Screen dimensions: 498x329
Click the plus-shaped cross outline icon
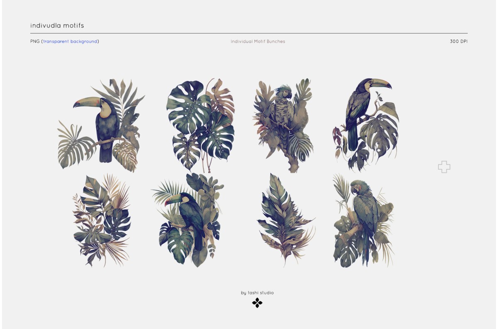tap(444, 167)
